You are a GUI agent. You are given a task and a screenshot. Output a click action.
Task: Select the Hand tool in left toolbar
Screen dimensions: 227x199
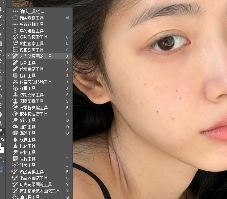click(1, 114)
